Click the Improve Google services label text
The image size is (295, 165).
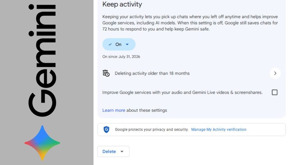pyautogui.click(x=182, y=93)
